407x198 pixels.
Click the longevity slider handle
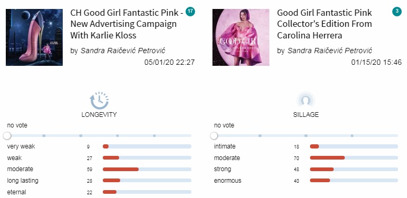click(7, 135)
